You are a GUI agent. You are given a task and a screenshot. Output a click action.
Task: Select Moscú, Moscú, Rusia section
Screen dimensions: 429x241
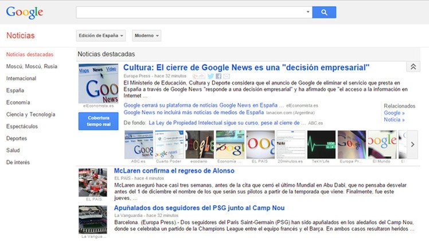click(x=32, y=66)
